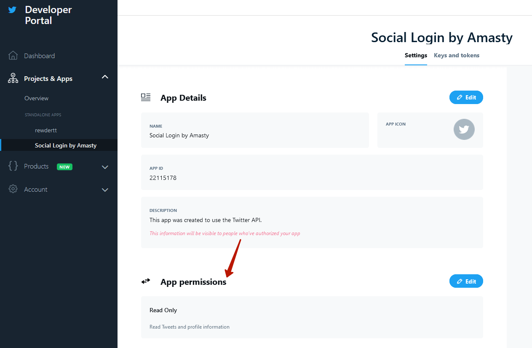Image resolution: width=532 pixels, height=348 pixels.
Task: Click the Developer Portal title
Action: coord(48,15)
